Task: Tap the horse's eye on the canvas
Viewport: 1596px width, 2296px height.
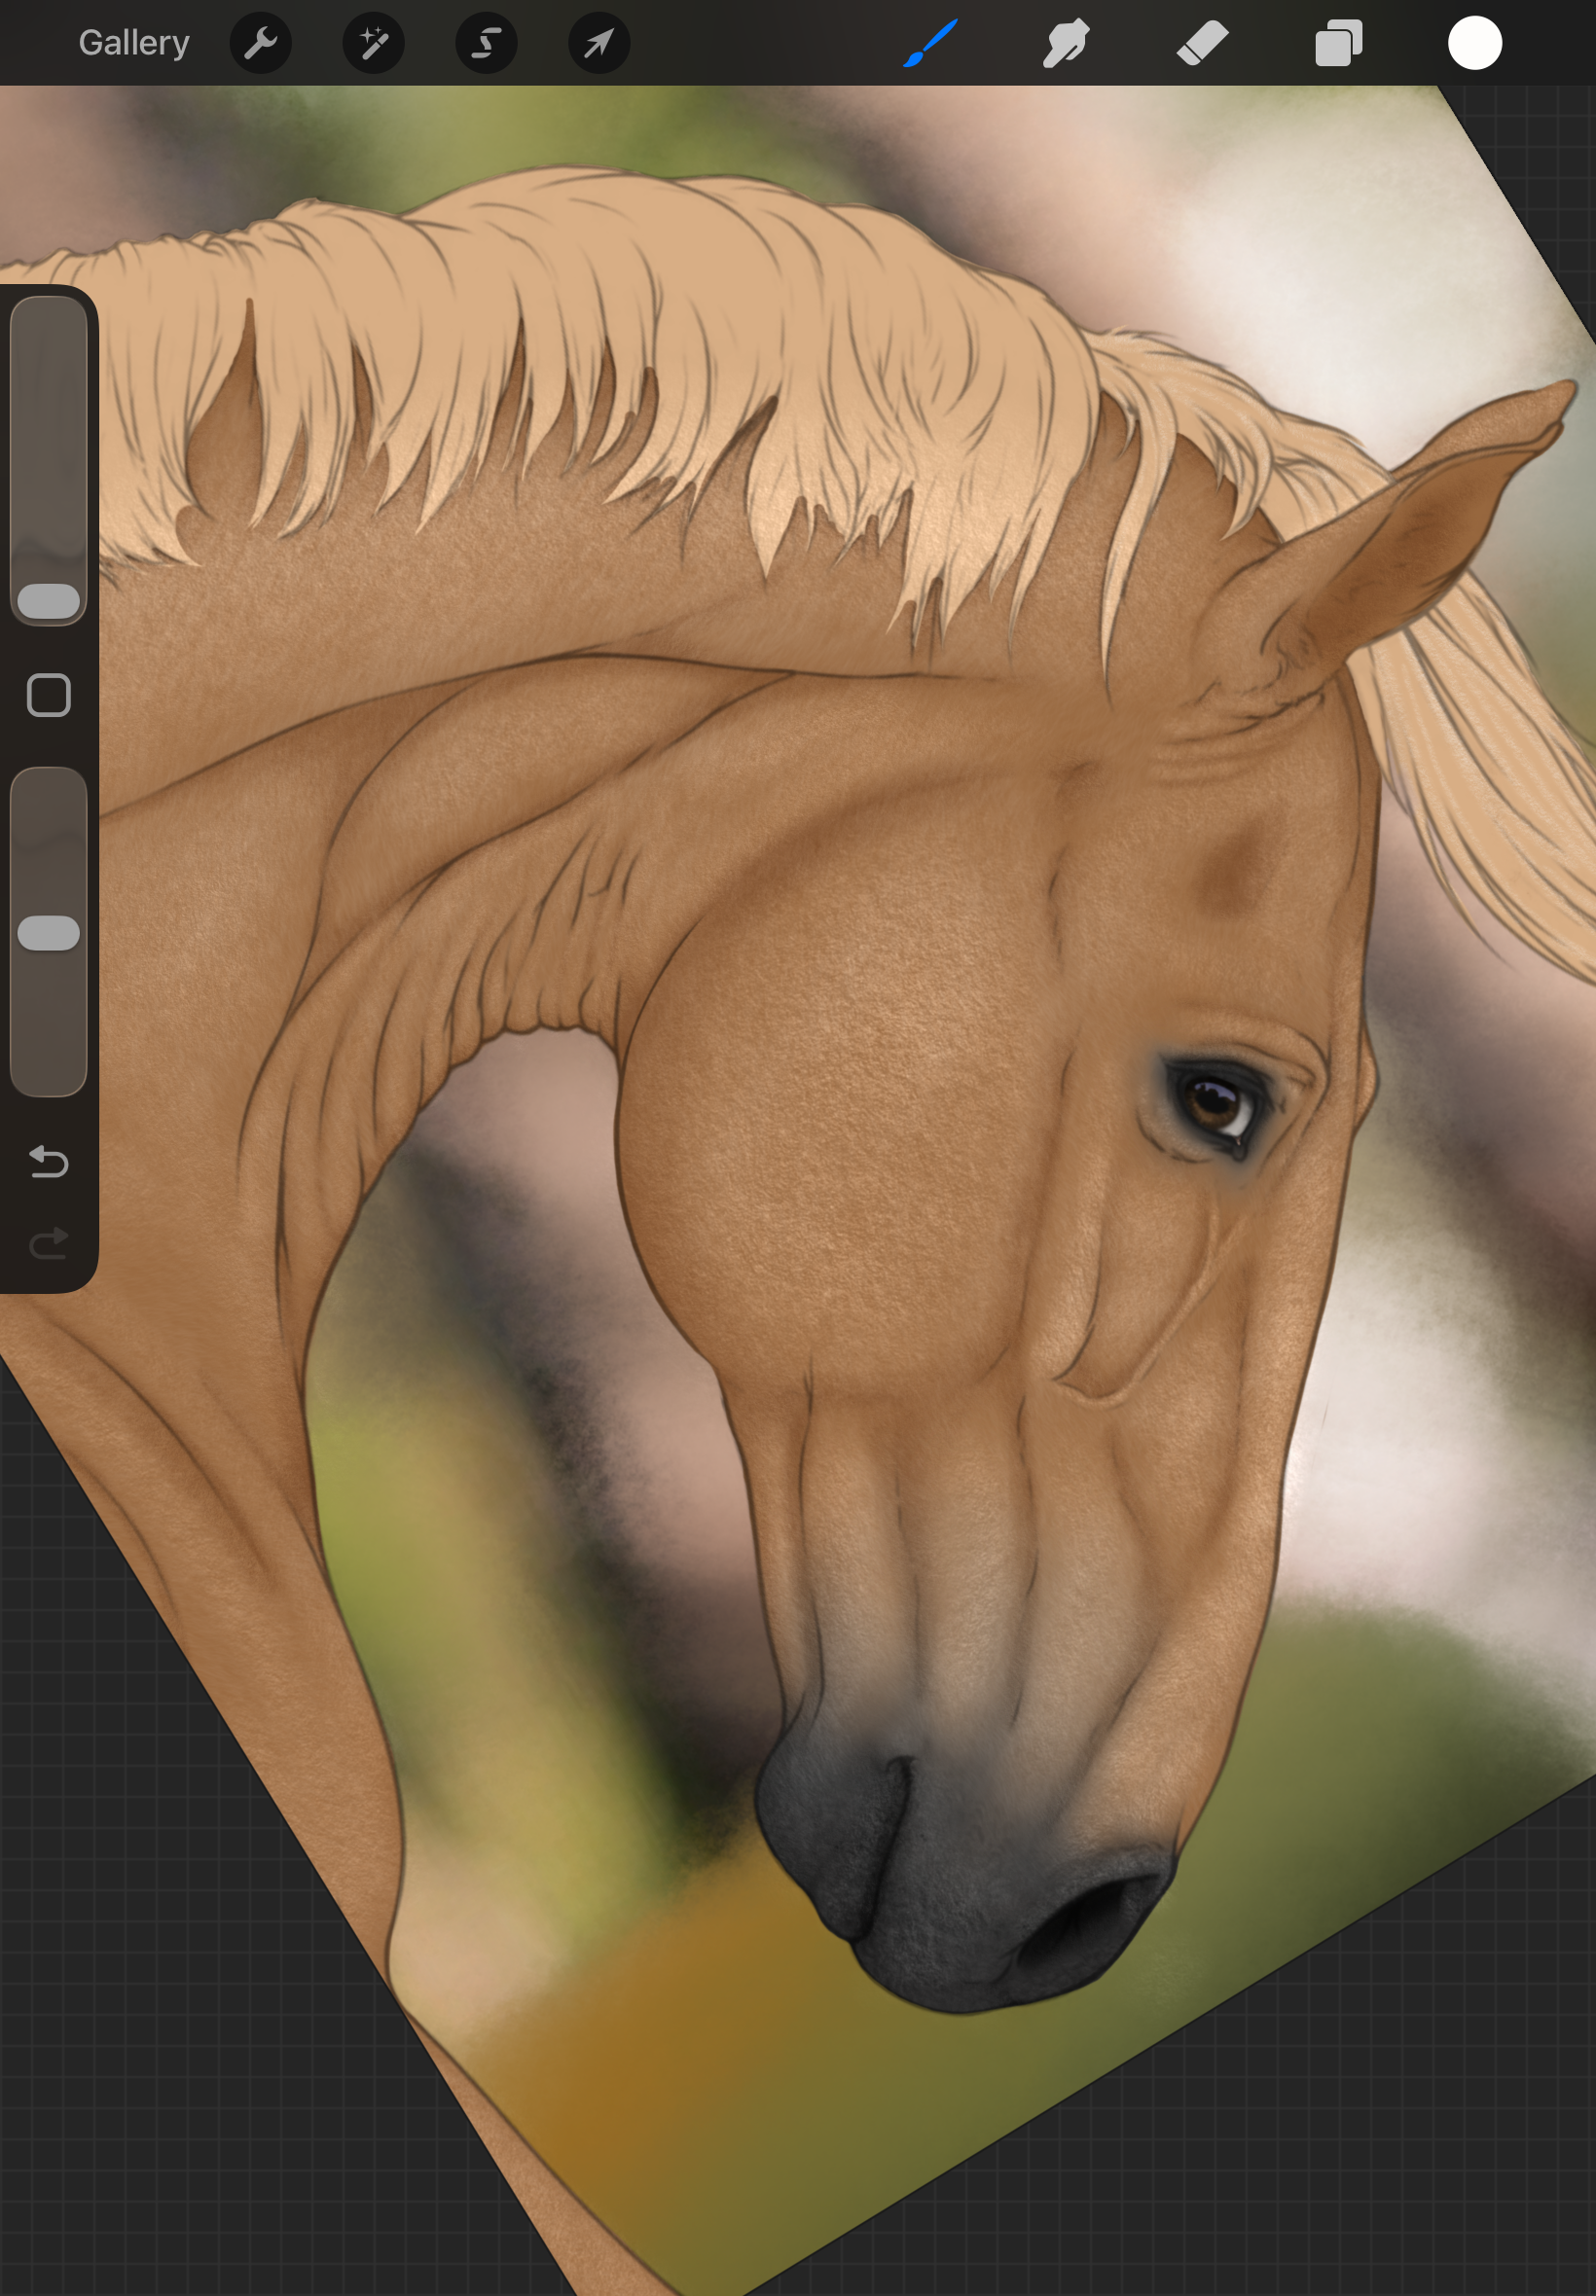Action: pos(1215,1104)
